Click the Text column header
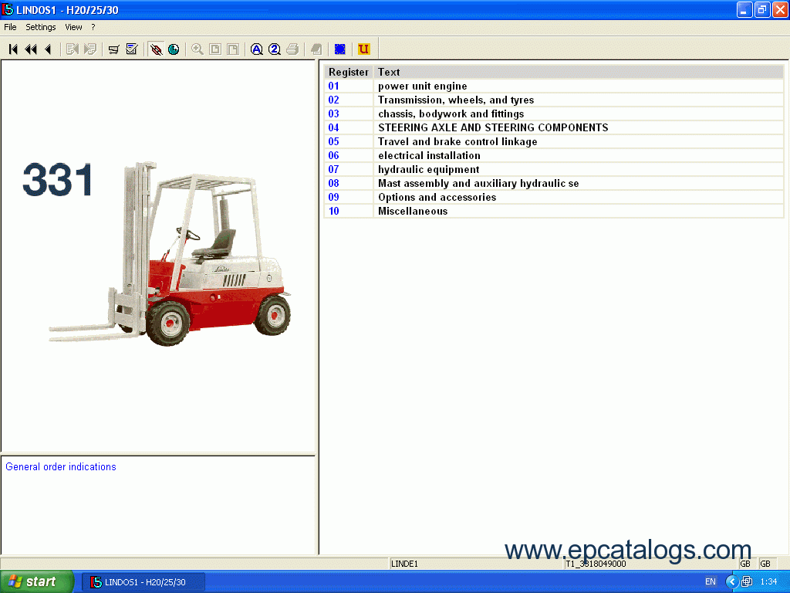Viewport: 790px width, 593px height. [579, 72]
